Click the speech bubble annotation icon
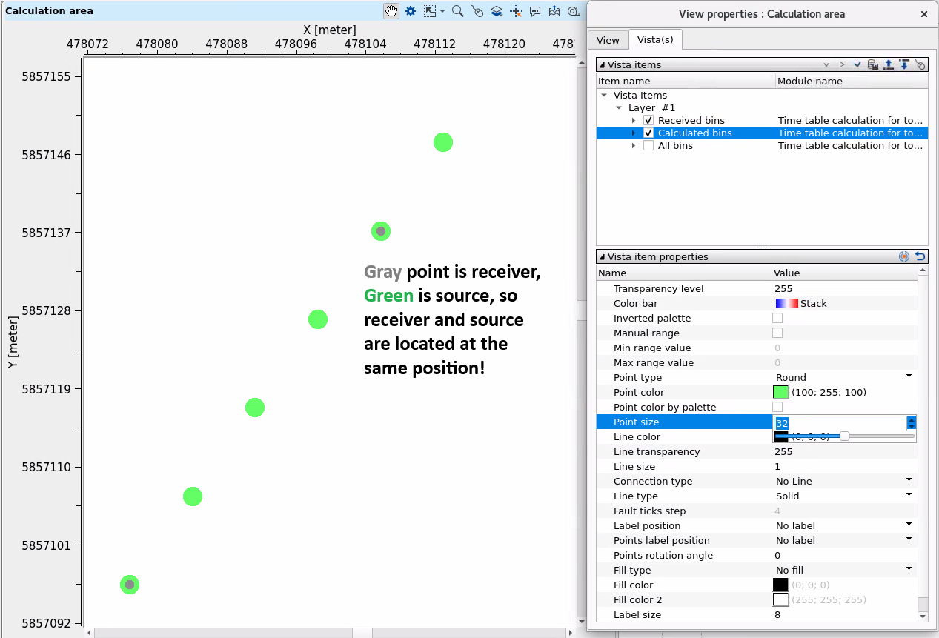 (x=535, y=11)
